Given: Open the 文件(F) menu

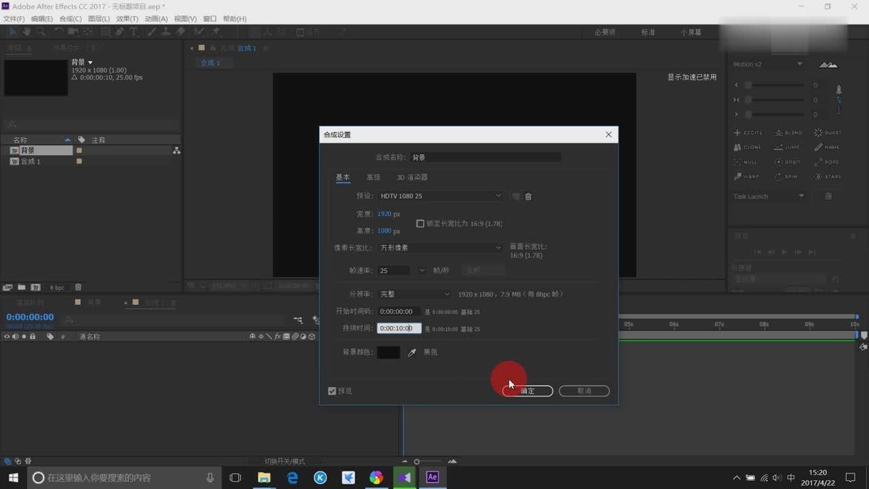Looking at the screenshot, I should coord(14,19).
